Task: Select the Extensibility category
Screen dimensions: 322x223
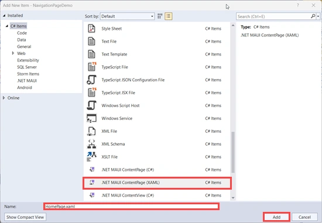Action: click(x=28, y=60)
